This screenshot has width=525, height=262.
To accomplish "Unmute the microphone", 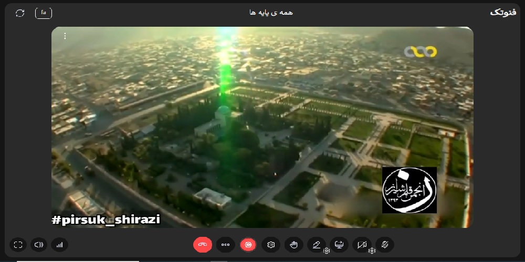I will 385,245.
